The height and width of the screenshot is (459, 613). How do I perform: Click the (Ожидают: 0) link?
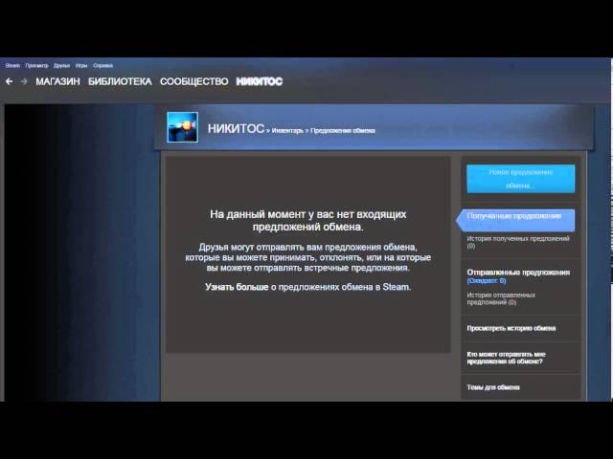[x=487, y=281]
